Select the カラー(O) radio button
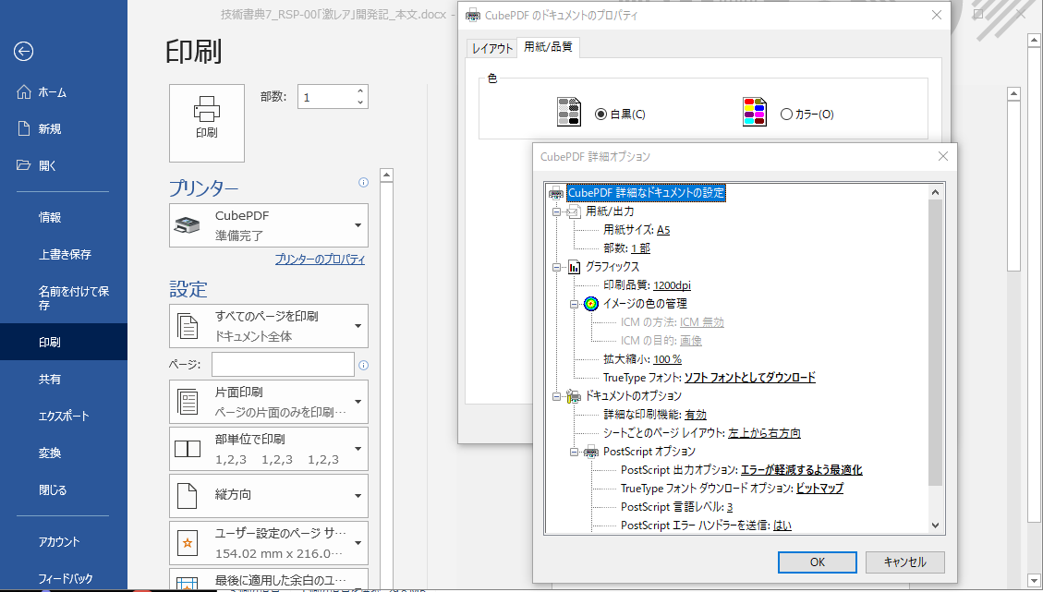The image size is (1043, 592). (786, 115)
